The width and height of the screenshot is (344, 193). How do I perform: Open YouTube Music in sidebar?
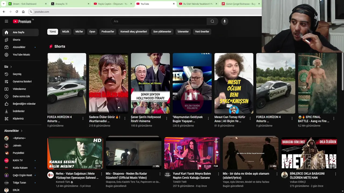[20, 55]
